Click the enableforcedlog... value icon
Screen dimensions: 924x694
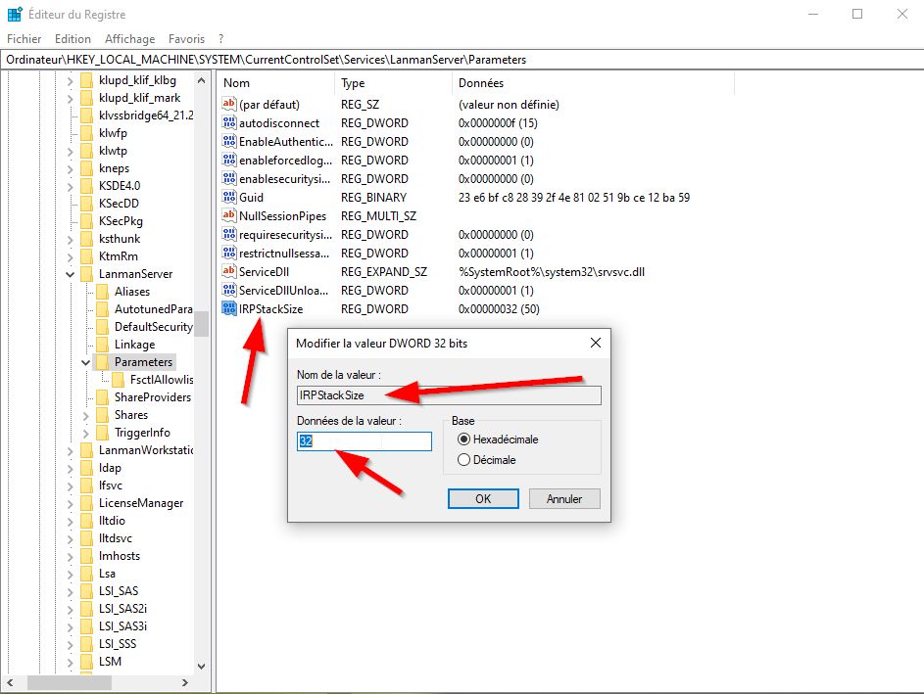click(228, 160)
